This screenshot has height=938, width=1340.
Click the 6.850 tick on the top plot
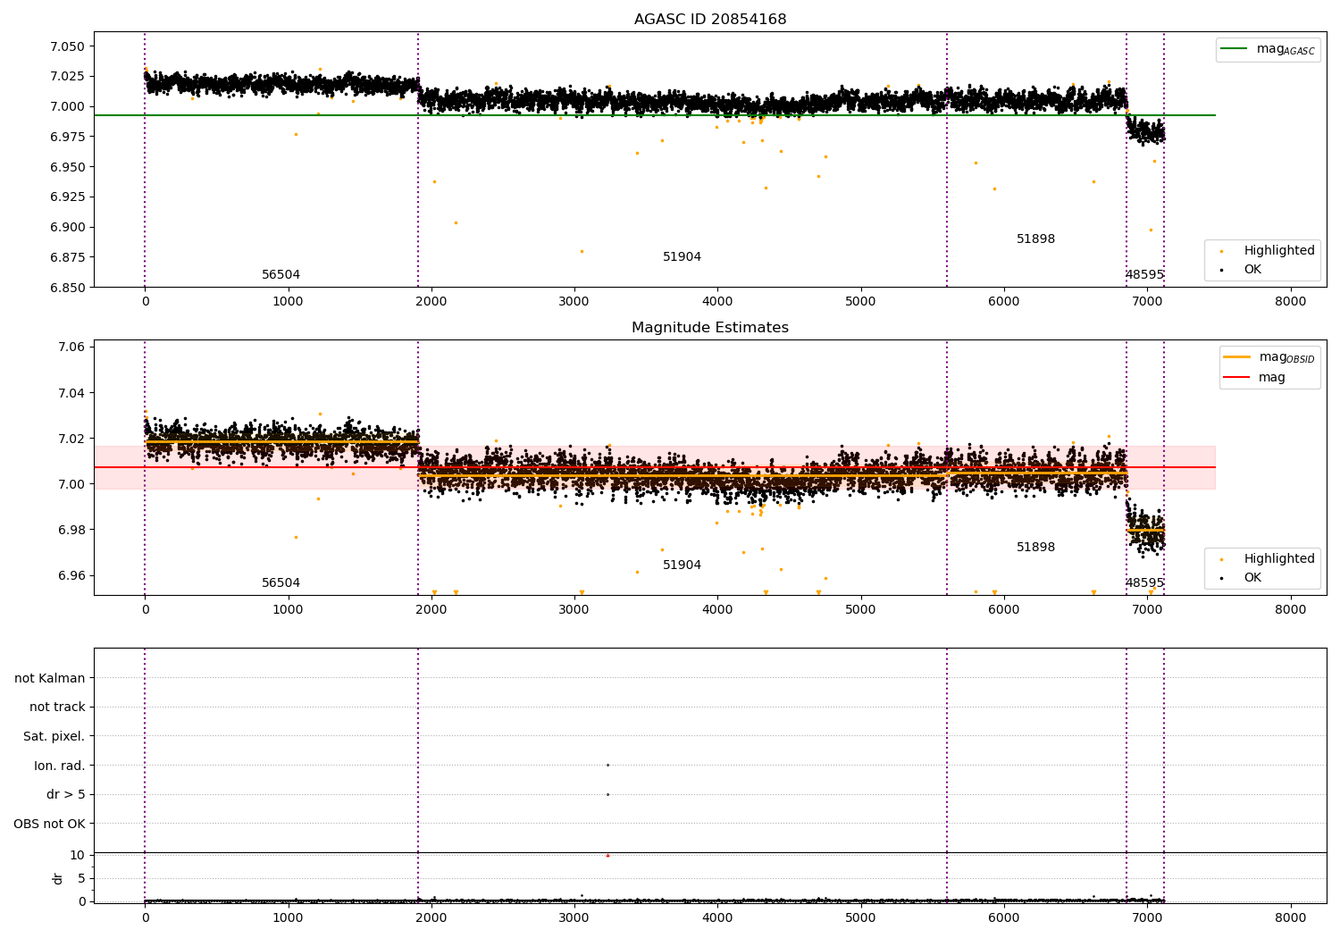point(67,288)
